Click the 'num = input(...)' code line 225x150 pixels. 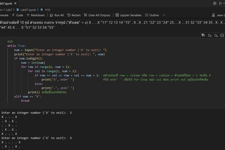[x=60, y=50]
